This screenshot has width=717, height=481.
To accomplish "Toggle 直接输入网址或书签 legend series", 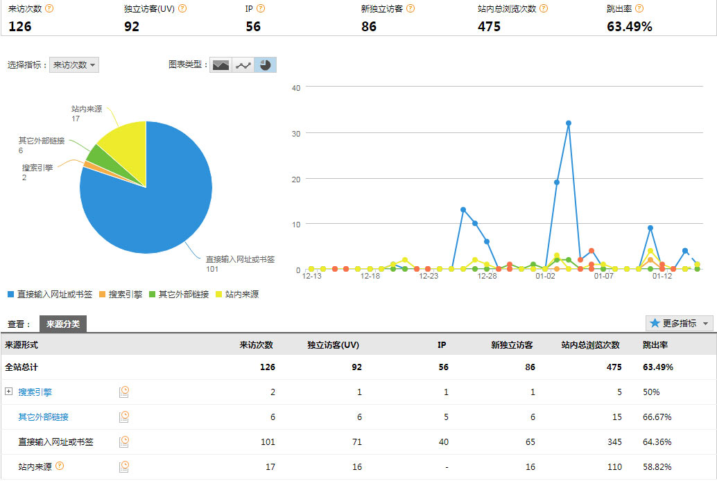I will tap(49, 295).
